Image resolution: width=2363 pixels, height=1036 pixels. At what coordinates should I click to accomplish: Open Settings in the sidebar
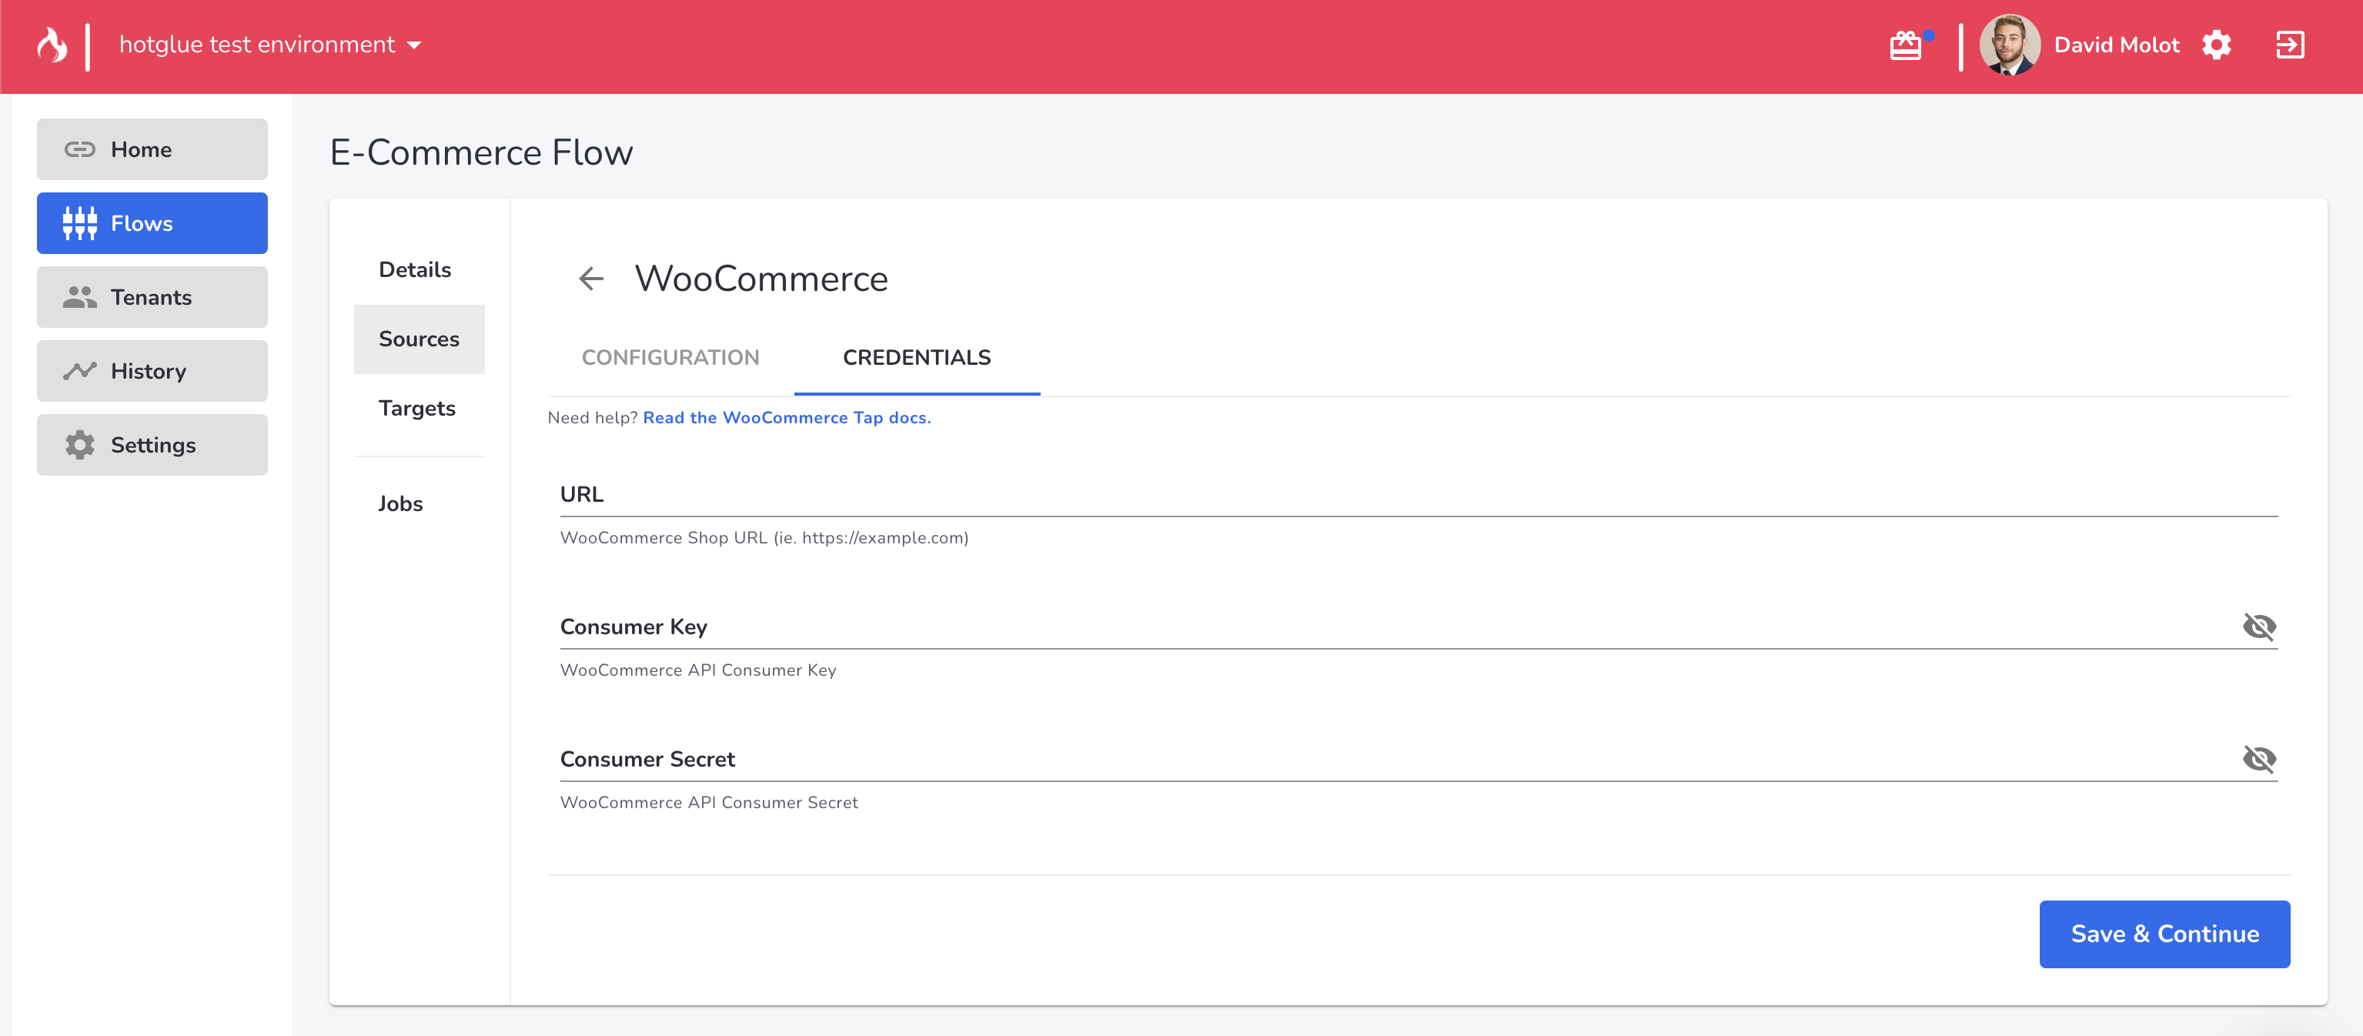pyautogui.click(x=152, y=445)
